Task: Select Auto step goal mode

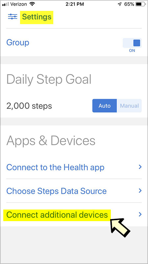Action: pos(105,106)
